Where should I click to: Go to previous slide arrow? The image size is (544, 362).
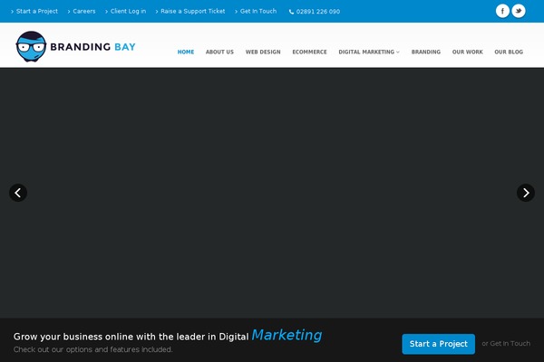[18, 193]
